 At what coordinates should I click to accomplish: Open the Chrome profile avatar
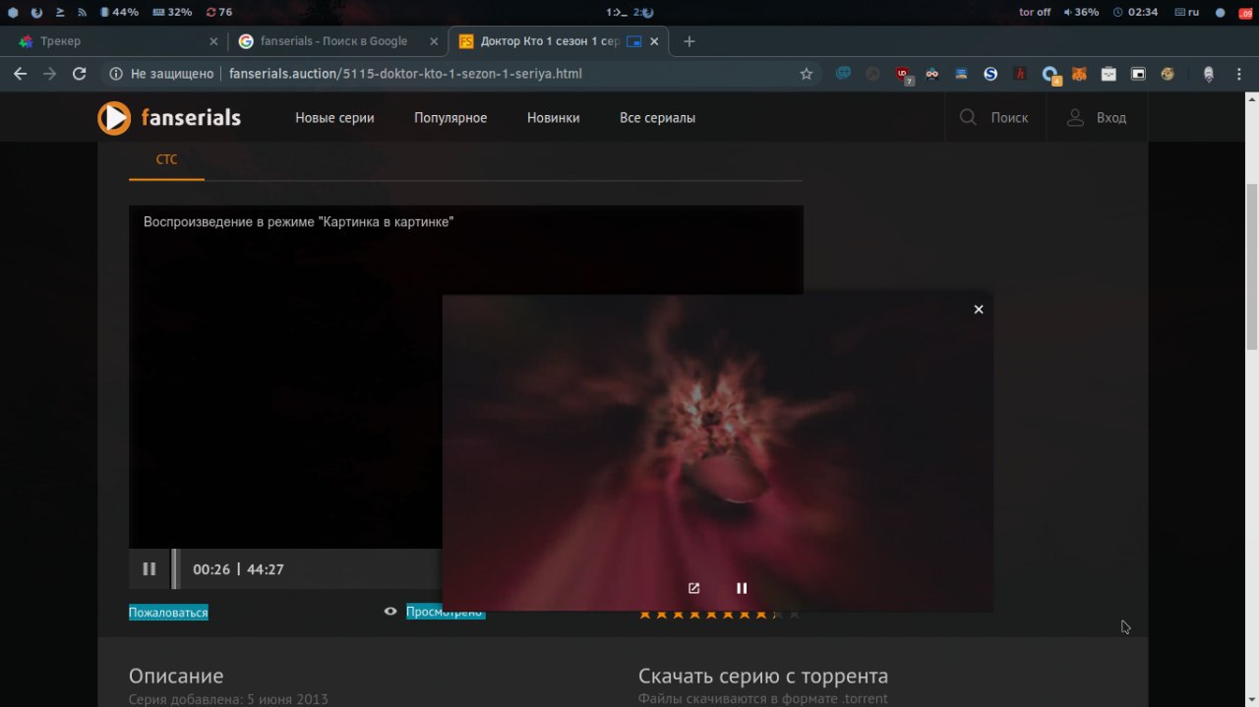pos(1209,74)
